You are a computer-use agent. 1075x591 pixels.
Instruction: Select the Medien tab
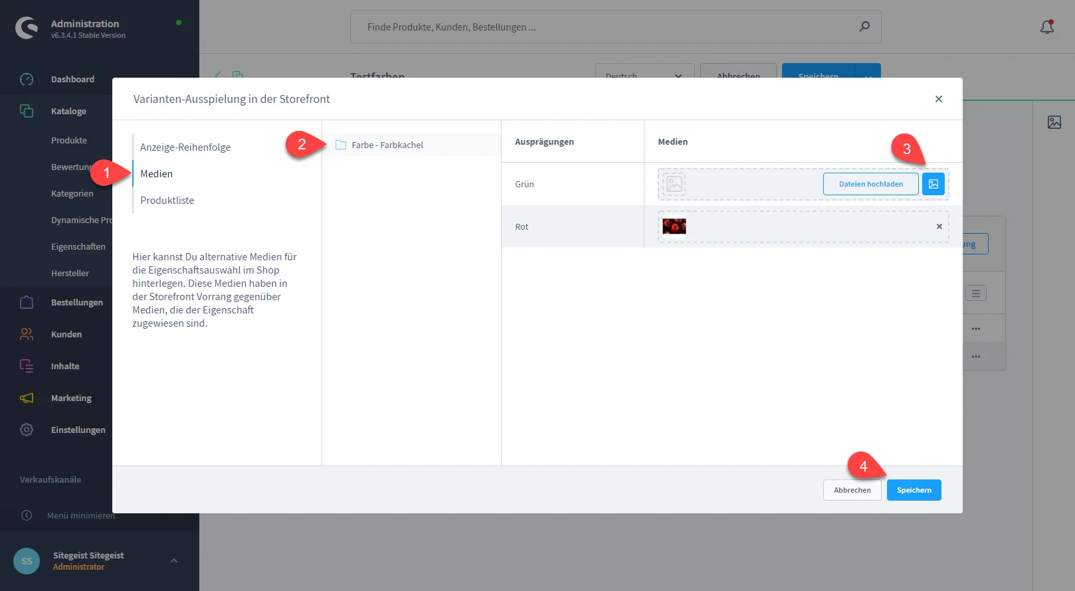157,174
